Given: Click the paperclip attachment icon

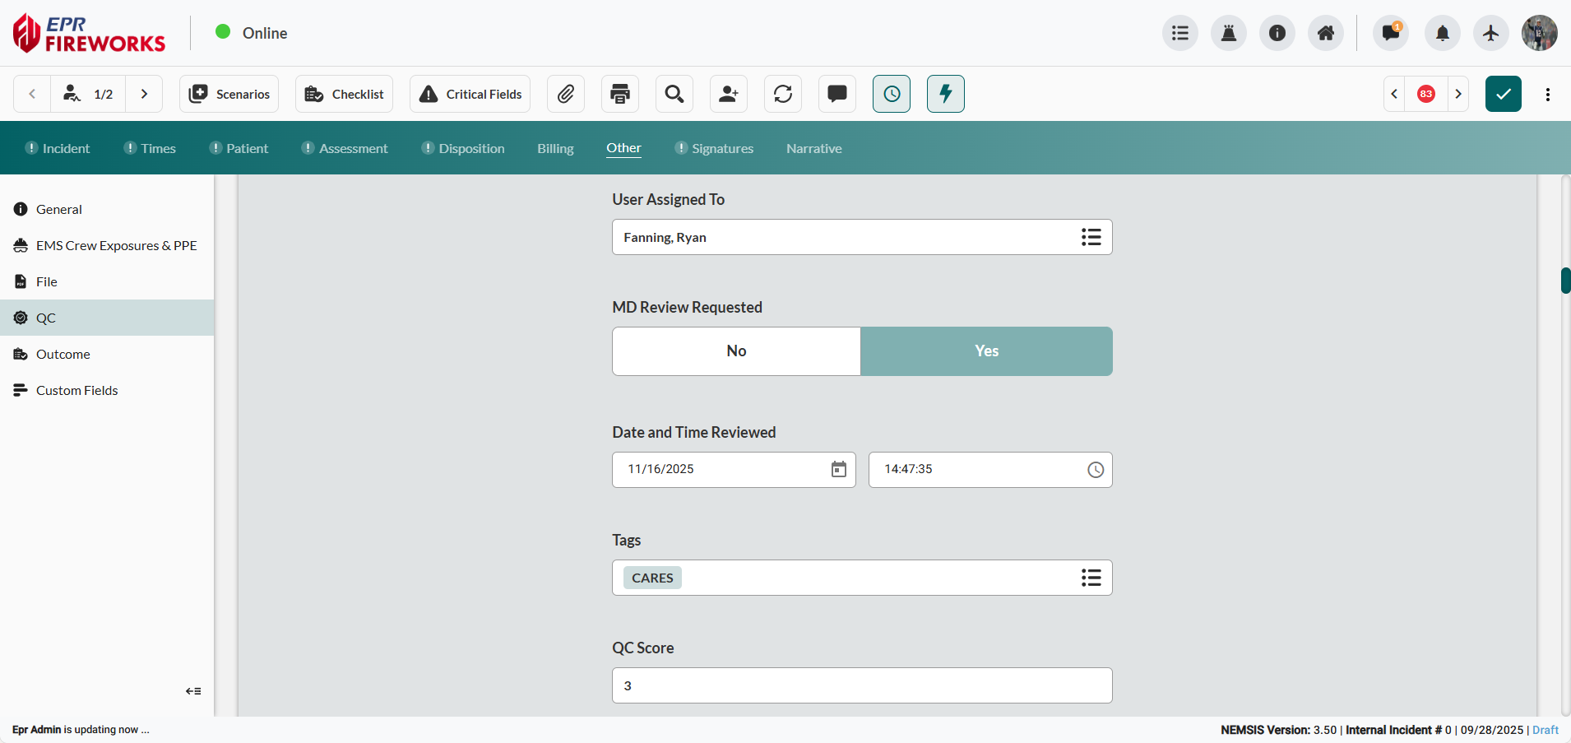Looking at the screenshot, I should (566, 94).
